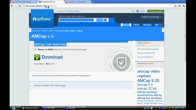Click the AMCap free download heading
The height and width of the screenshot is (110, 196).
(x=50, y=44)
